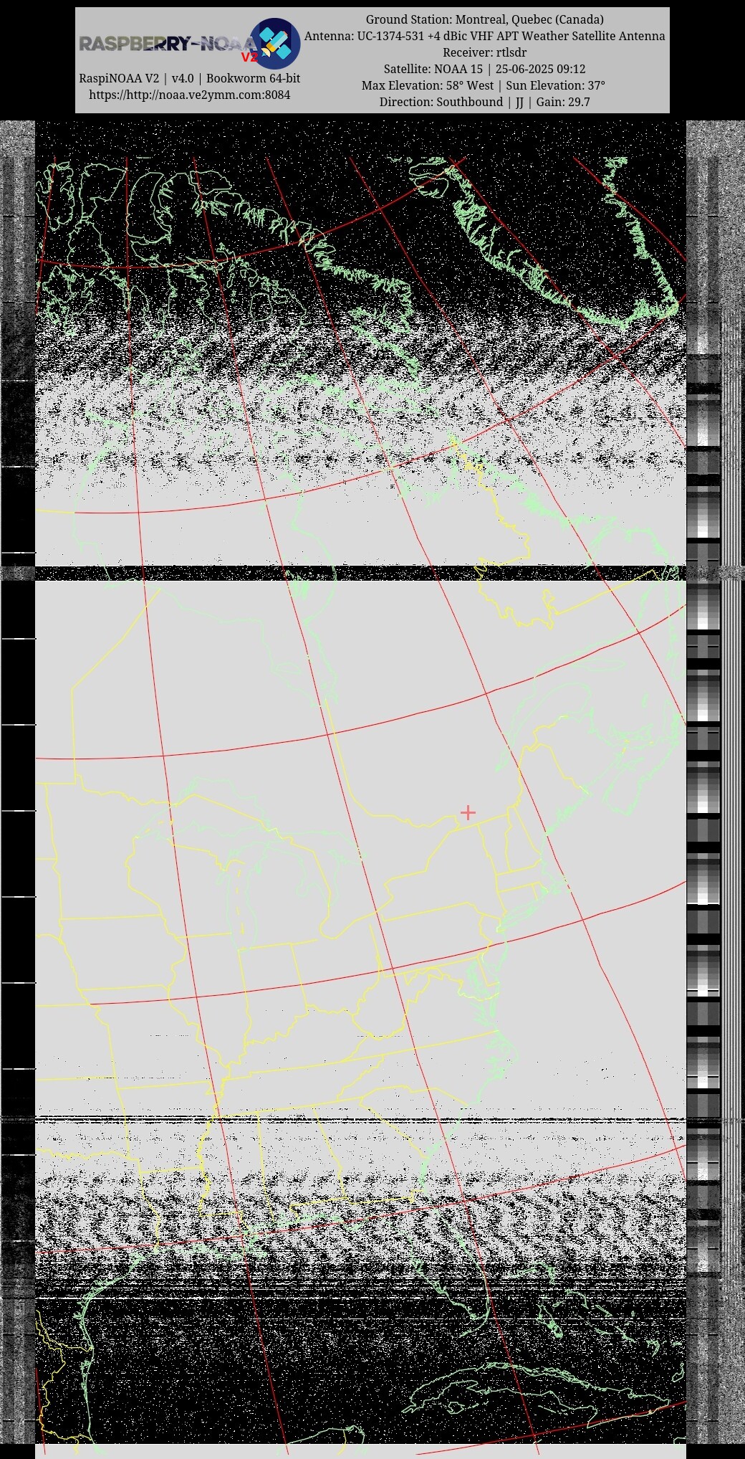Select the 'Receiver: rtlsdr' text

point(485,52)
